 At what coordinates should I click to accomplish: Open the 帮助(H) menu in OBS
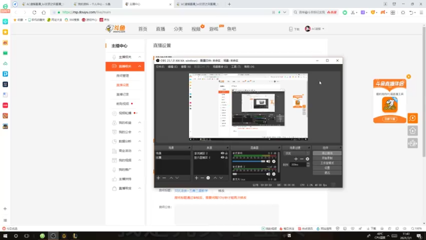coord(249,67)
